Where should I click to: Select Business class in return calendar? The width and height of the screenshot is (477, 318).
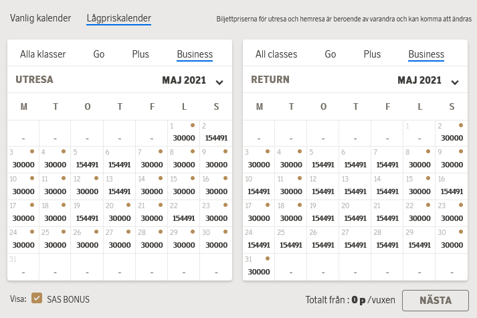pyautogui.click(x=426, y=54)
